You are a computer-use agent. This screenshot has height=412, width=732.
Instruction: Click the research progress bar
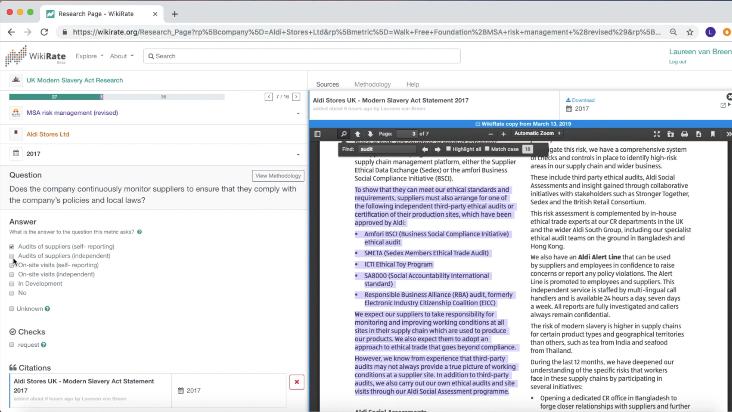click(117, 97)
